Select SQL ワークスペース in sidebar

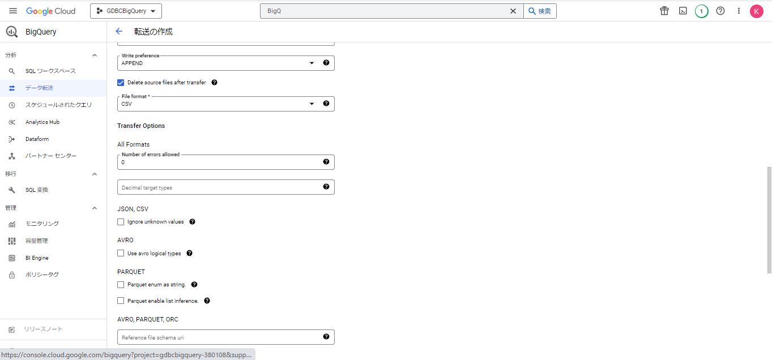pyautogui.click(x=50, y=71)
